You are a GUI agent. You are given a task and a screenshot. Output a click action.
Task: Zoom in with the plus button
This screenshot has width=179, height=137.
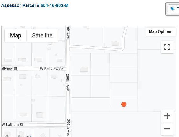pos(167,116)
